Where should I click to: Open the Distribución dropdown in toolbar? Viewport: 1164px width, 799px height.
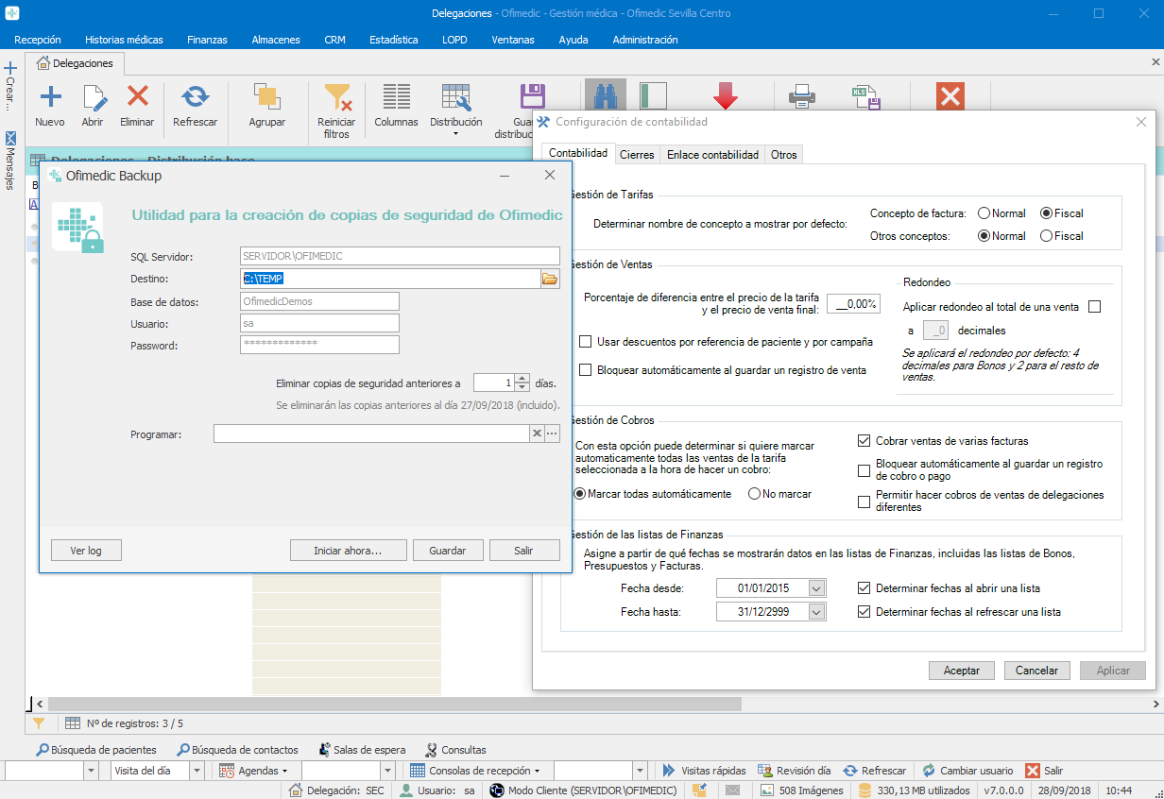coord(455,133)
